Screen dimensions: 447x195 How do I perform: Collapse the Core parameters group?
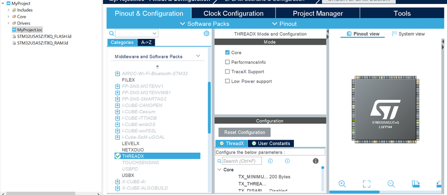coord(219,170)
